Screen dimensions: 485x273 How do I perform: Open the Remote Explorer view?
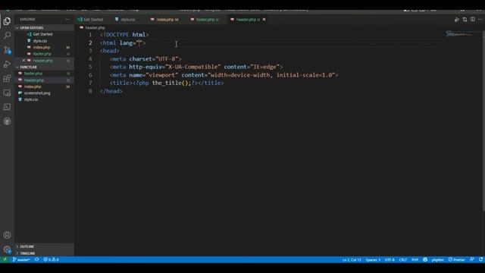[x=7, y=93]
